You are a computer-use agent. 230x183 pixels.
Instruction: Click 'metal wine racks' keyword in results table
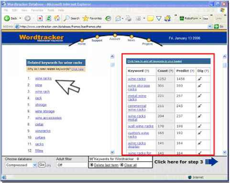137,97
